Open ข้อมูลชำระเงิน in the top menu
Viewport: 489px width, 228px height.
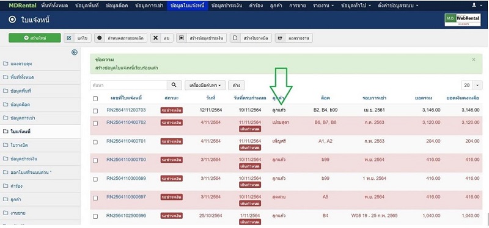click(x=227, y=5)
